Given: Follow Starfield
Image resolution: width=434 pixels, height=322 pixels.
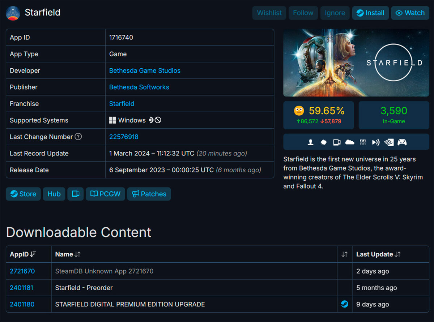Looking at the screenshot, I should pos(303,13).
